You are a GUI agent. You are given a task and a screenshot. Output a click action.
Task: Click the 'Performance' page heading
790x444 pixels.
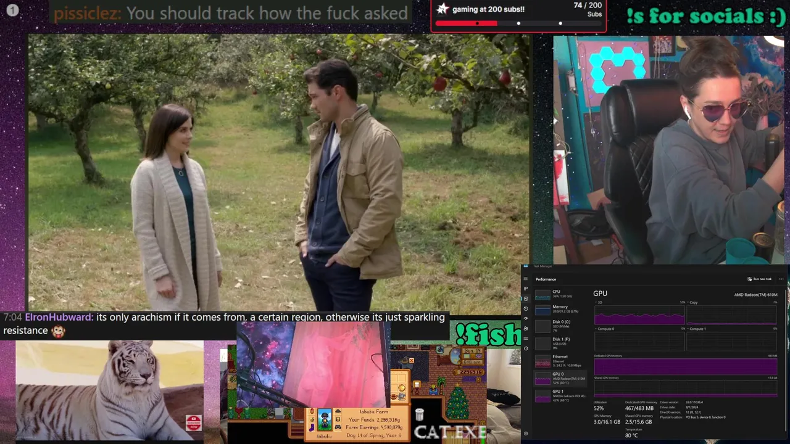(x=546, y=279)
